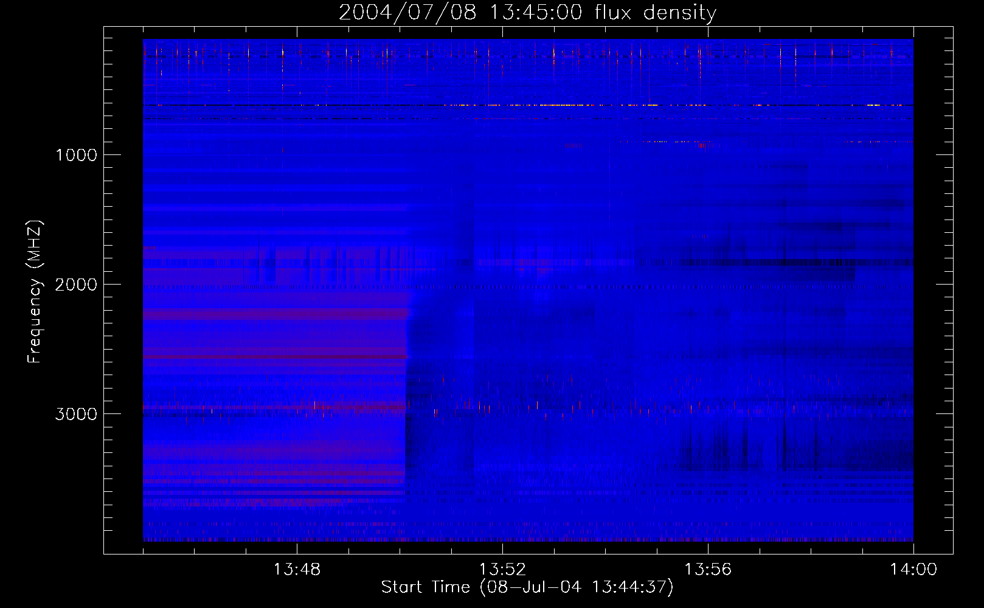The image size is (984, 608).
Task: Click the 'Frequency (MHZ)' y-axis label
Action: coord(35,292)
